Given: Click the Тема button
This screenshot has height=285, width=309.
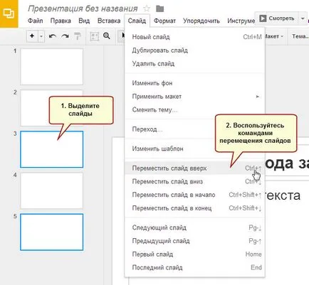Looking at the screenshot, I should [x=300, y=36].
